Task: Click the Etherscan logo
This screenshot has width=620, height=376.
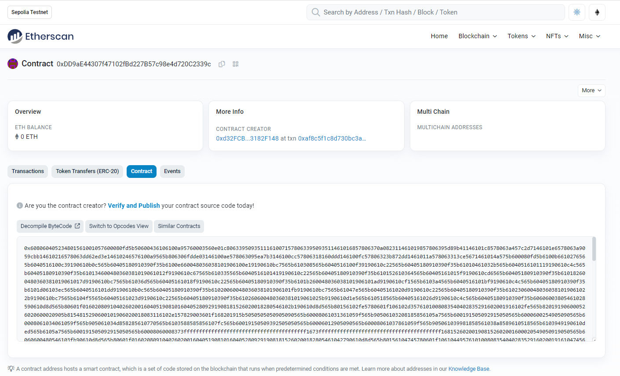Action: [40, 36]
